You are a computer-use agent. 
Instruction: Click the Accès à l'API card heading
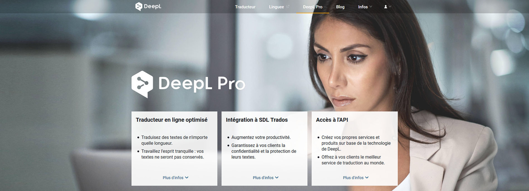[332, 120]
